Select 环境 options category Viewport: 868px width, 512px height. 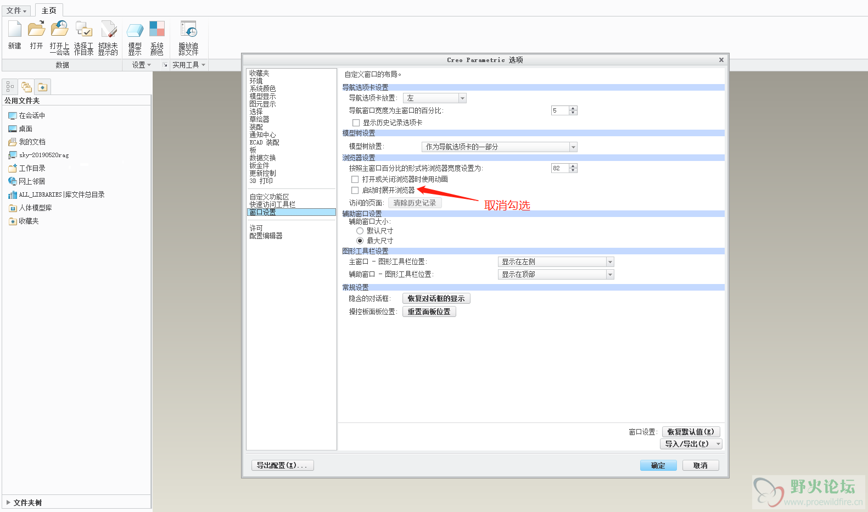(256, 81)
